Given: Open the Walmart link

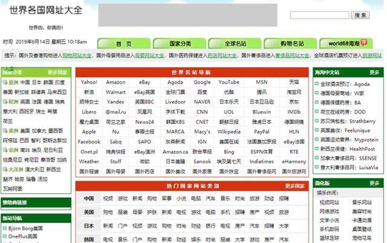Looking at the screenshot, I should click(116, 92).
